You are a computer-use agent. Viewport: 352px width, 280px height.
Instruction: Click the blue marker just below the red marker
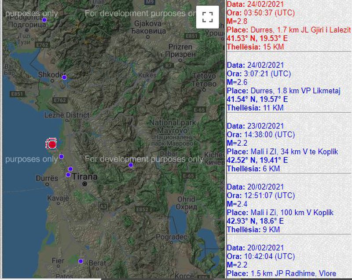point(61,156)
